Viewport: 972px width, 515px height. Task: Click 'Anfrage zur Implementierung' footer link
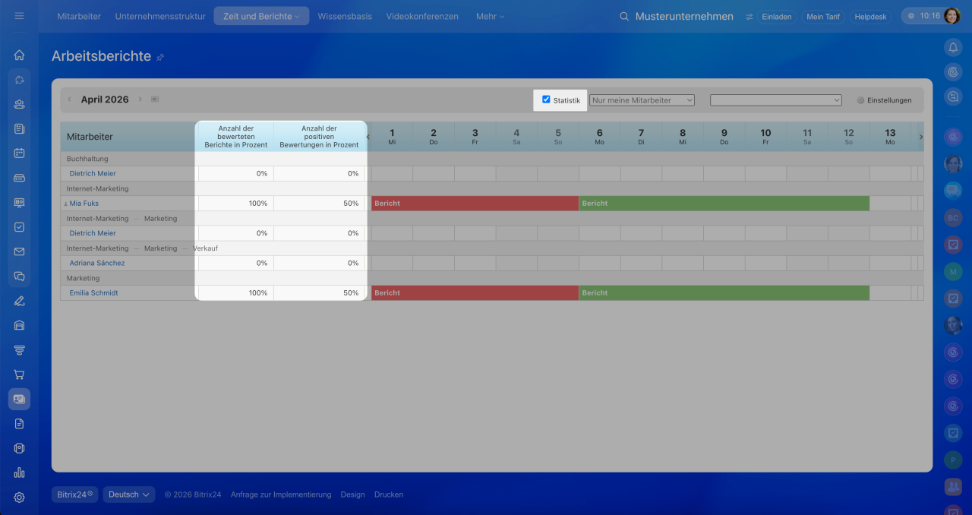281,494
